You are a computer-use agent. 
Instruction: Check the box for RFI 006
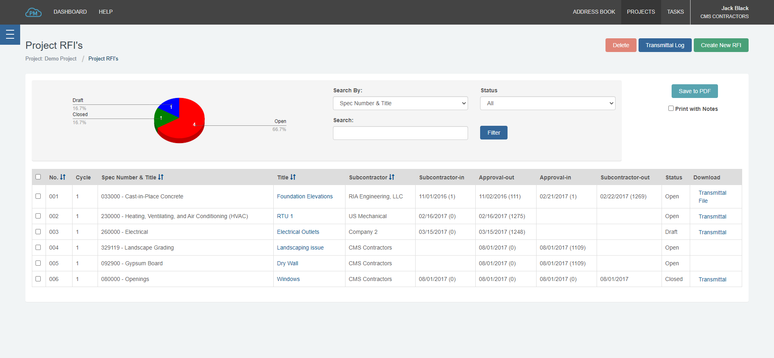click(x=38, y=279)
